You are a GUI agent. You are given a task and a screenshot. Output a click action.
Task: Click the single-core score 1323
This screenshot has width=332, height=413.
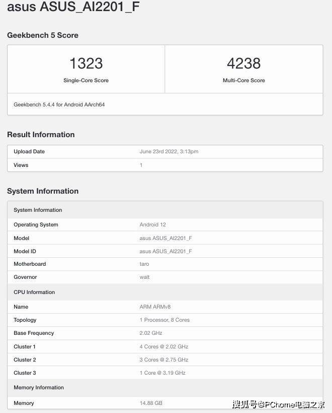pyautogui.click(x=86, y=64)
